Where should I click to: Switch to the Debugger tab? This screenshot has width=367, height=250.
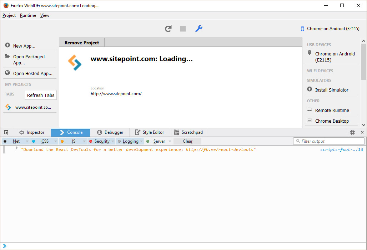coord(110,132)
